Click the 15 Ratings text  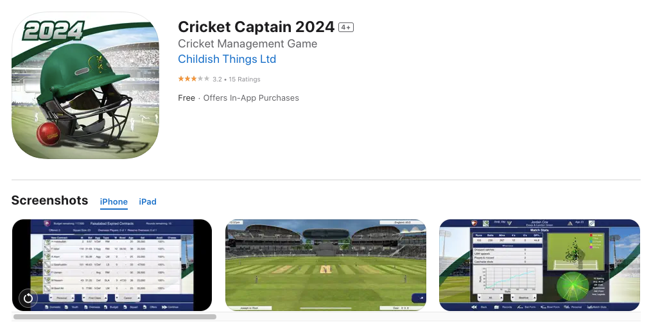(x=245, y=80)
